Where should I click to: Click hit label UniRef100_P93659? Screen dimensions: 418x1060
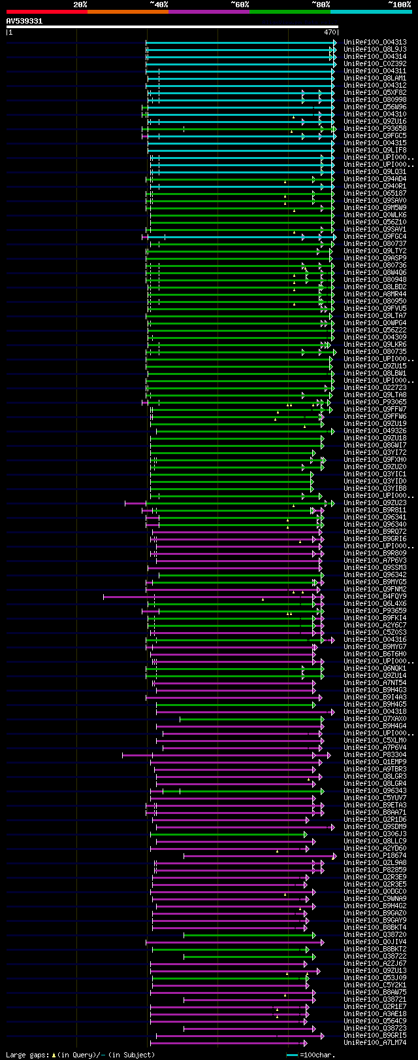tap(375, 611)
